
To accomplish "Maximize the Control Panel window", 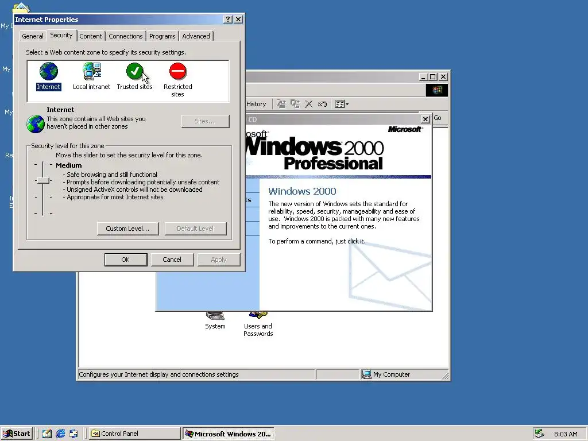I will point(433,77).
